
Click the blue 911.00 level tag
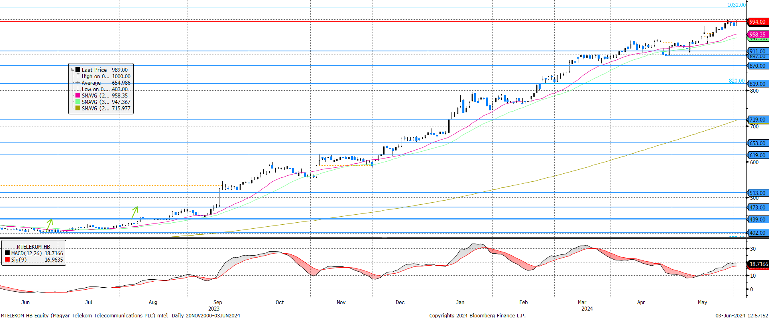757,51
